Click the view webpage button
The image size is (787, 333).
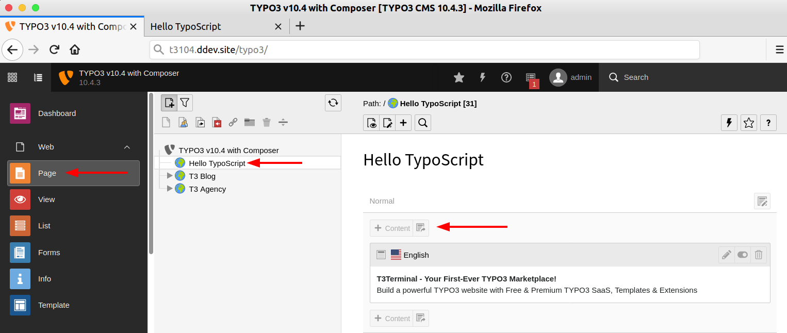(371, 123)
